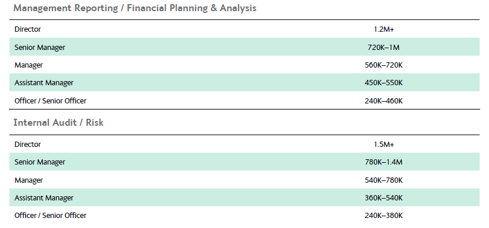Screen dimensions: 489x228
Task: Click the 240K–380K salary range
Action: [x=384, y=215]
